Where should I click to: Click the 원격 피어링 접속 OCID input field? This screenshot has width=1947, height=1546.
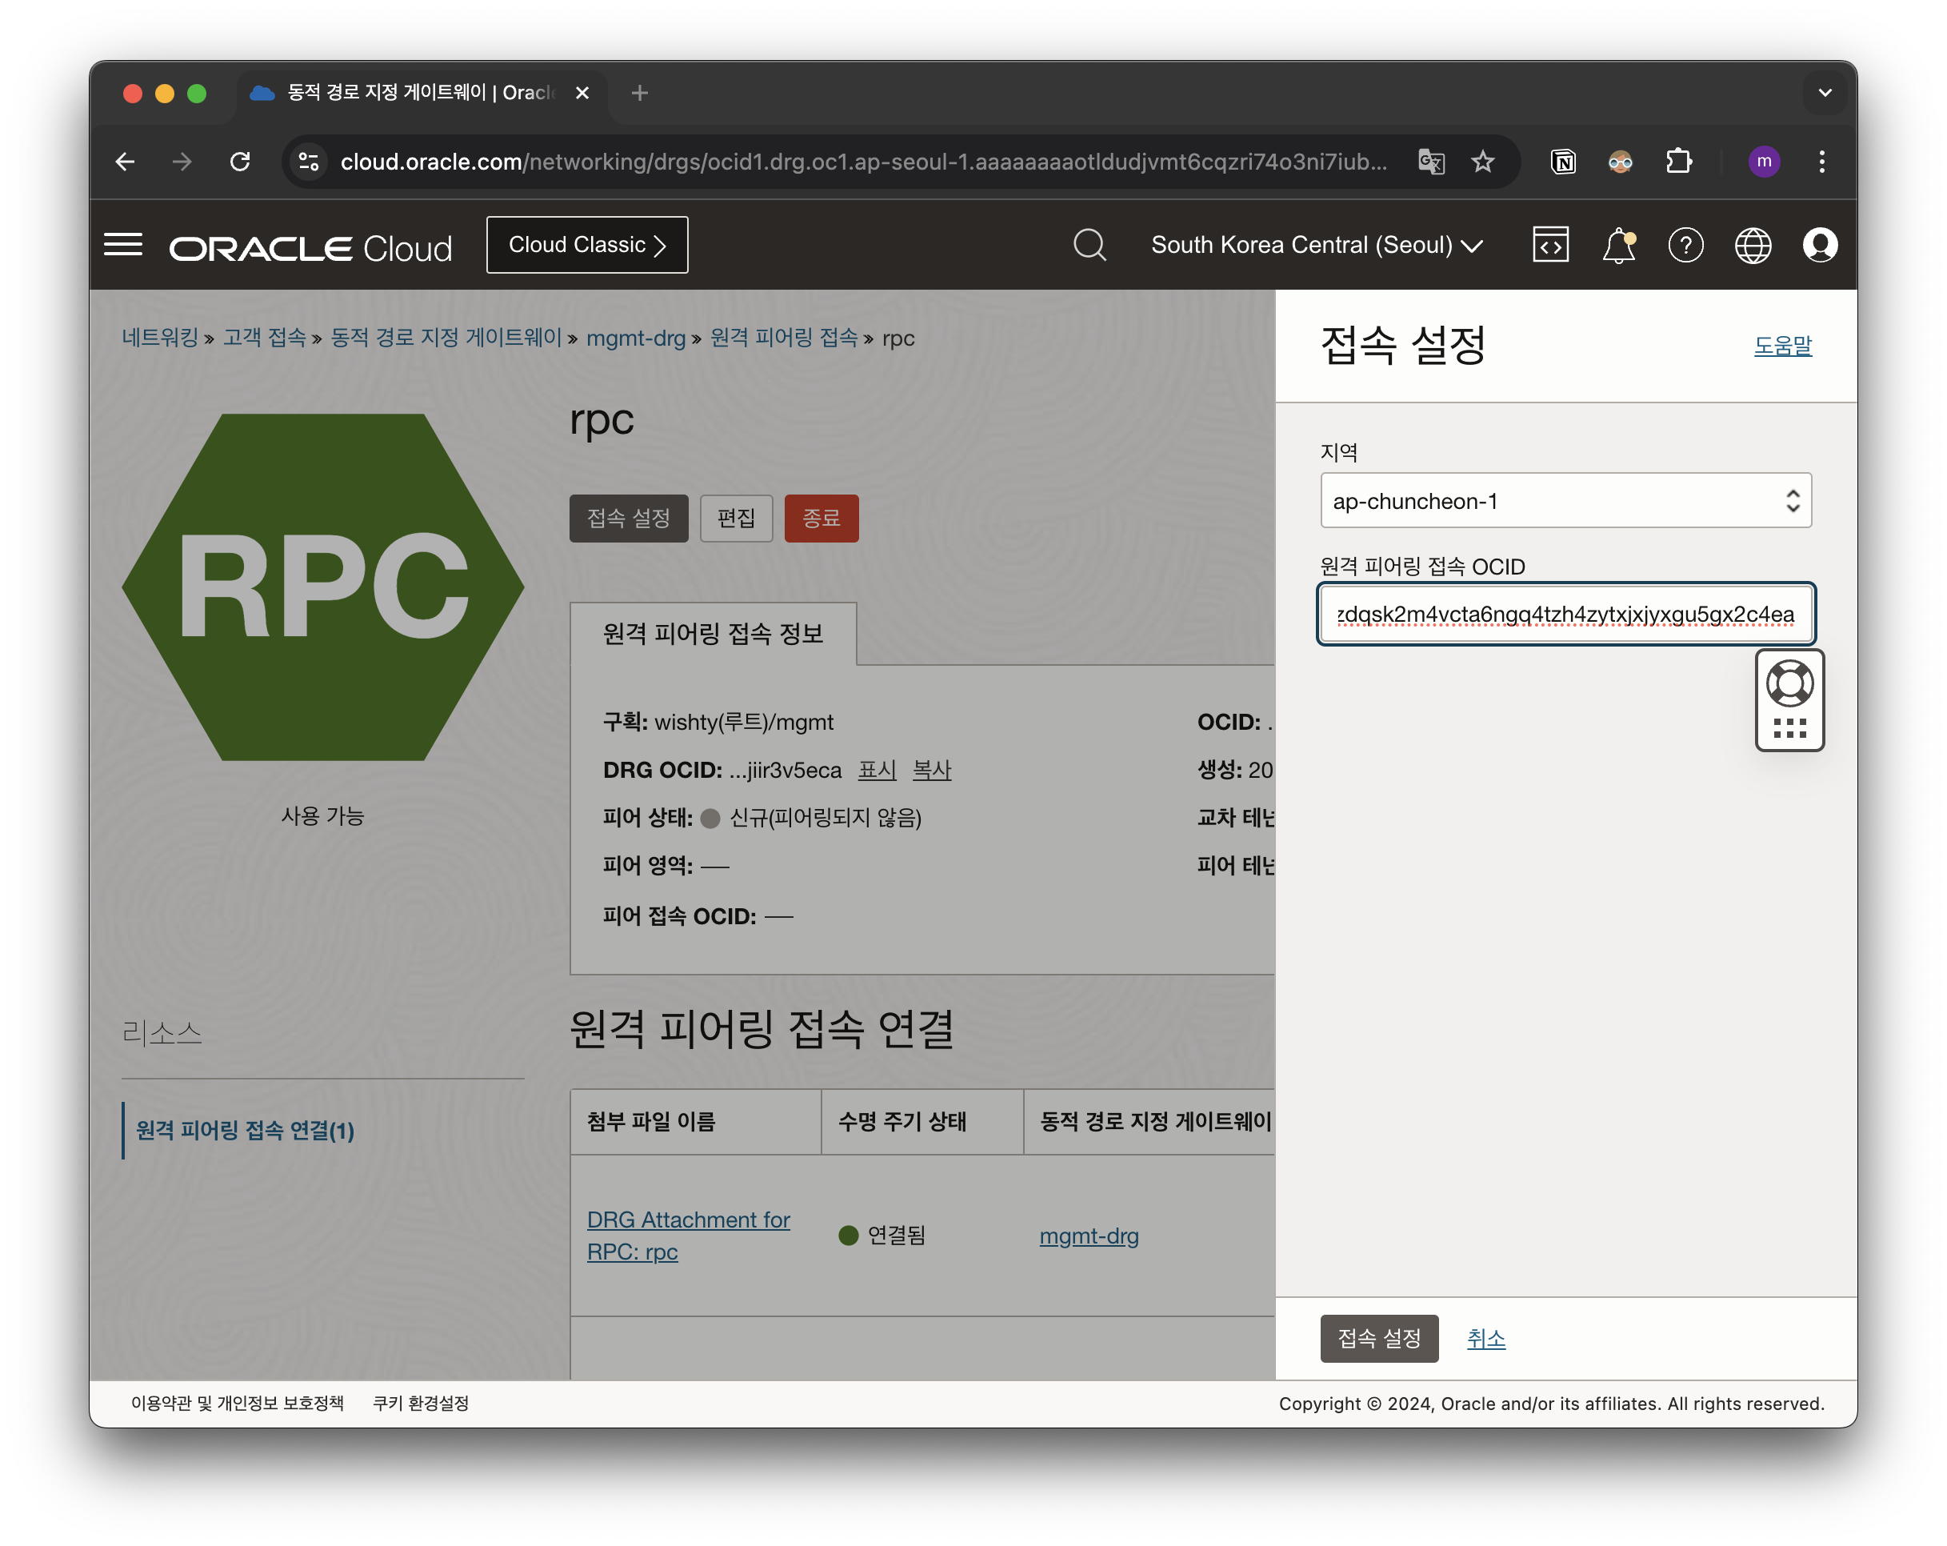point(1565,615)
